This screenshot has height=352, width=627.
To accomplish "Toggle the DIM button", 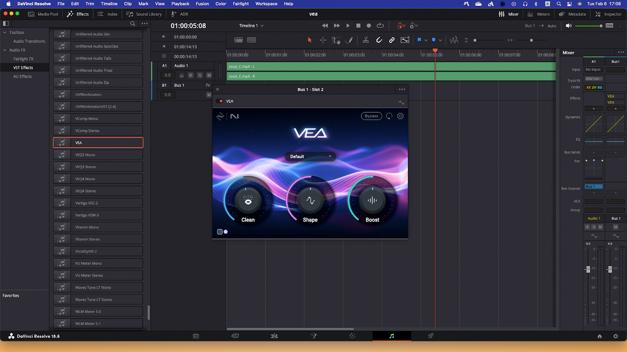I will [609, 25].
